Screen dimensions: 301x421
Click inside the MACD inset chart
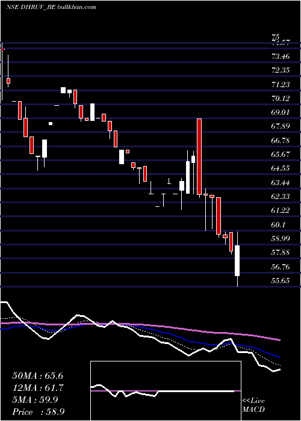[x=166, y=391]
